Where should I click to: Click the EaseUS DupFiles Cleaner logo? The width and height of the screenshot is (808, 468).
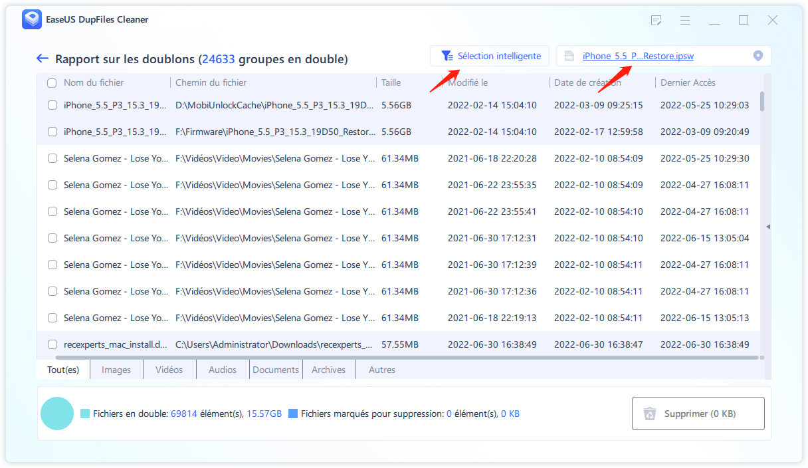(x=32, y=20)
